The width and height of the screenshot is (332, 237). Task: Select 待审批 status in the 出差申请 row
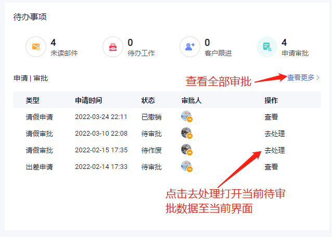(151, 167)
